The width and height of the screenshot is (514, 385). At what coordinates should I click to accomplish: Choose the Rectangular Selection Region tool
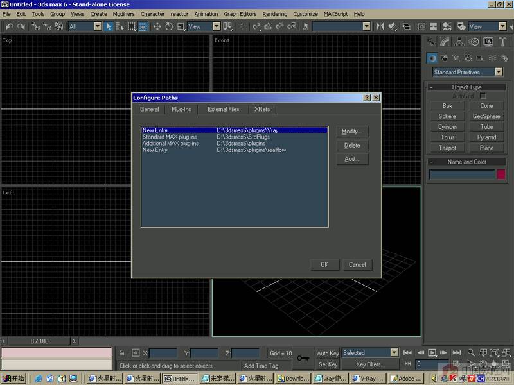(132, 26)
